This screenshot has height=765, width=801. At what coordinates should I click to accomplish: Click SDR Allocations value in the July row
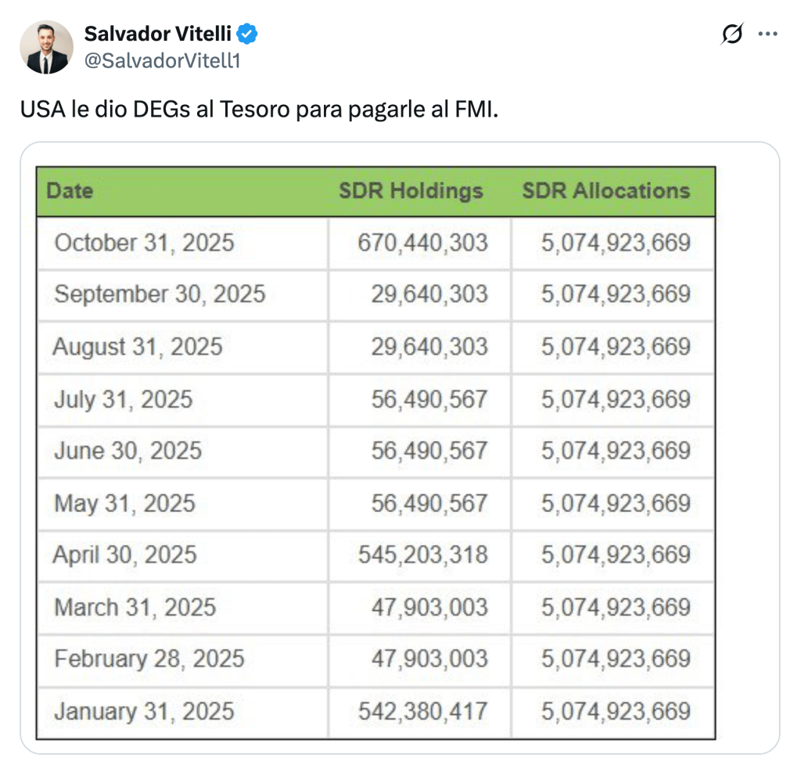pyautogui.click(x=616, y=399)
